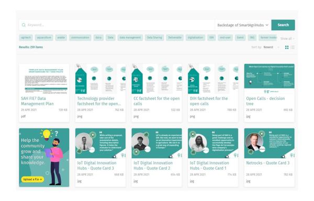Image resolution: width=314 pixels, height=201 pixels.
Task: Expand Show all tags
Action: click(287, 39)
